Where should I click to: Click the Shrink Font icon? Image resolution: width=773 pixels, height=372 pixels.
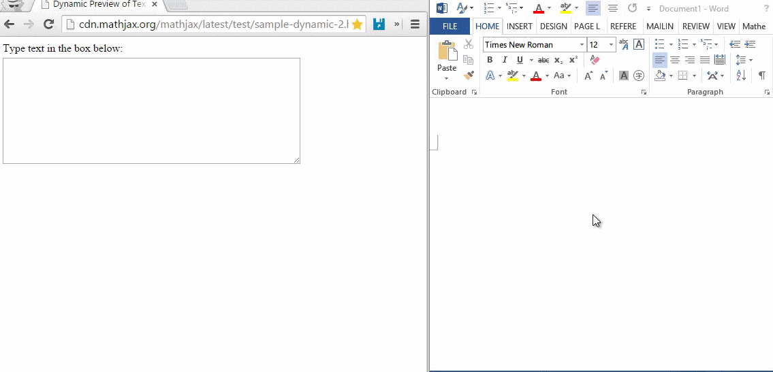pyautogui.click(x=604, y=75)
